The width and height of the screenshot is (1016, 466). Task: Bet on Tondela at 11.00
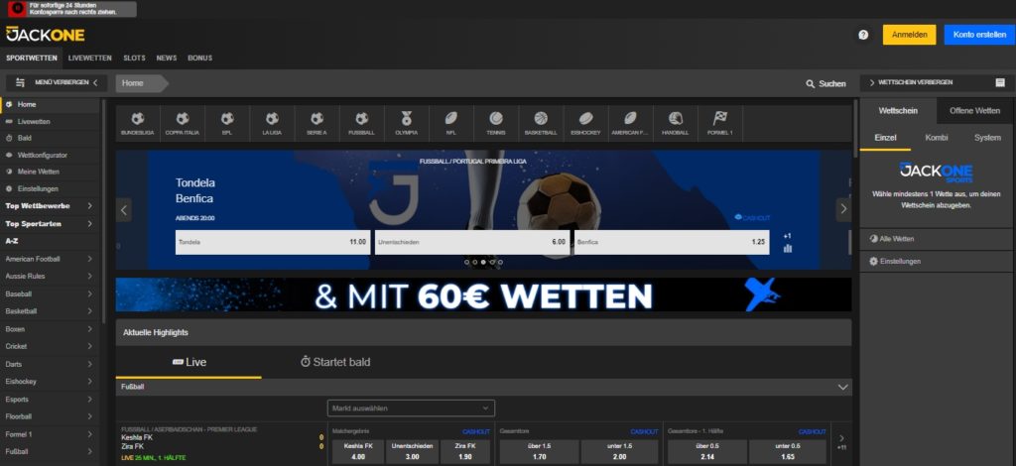pyautogui.click(x=273, y=242)
